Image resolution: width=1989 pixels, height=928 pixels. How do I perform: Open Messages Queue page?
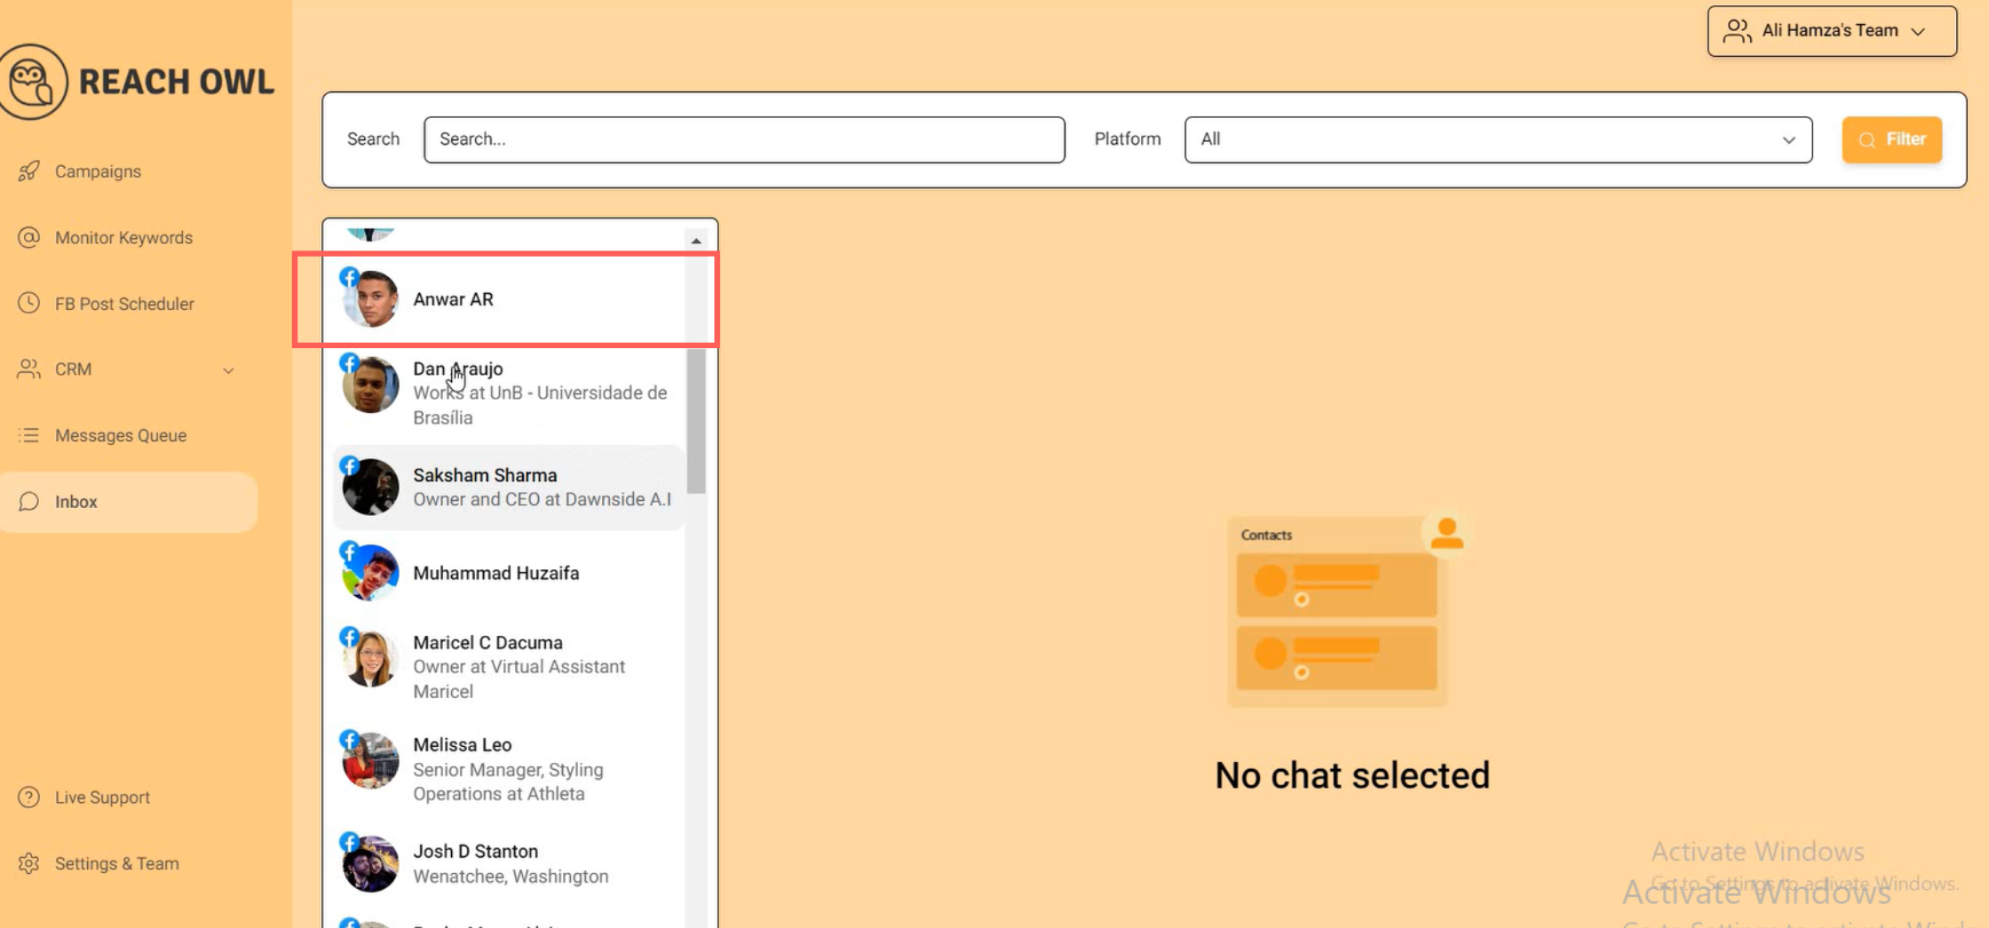[x=121, y=435]
